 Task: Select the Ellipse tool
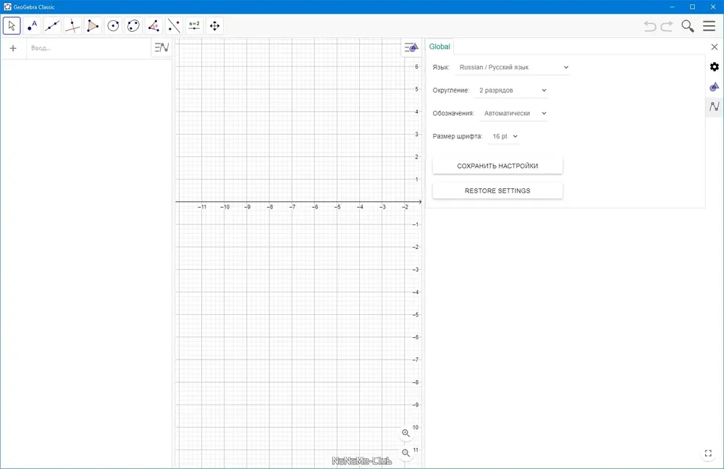point(133,26)
